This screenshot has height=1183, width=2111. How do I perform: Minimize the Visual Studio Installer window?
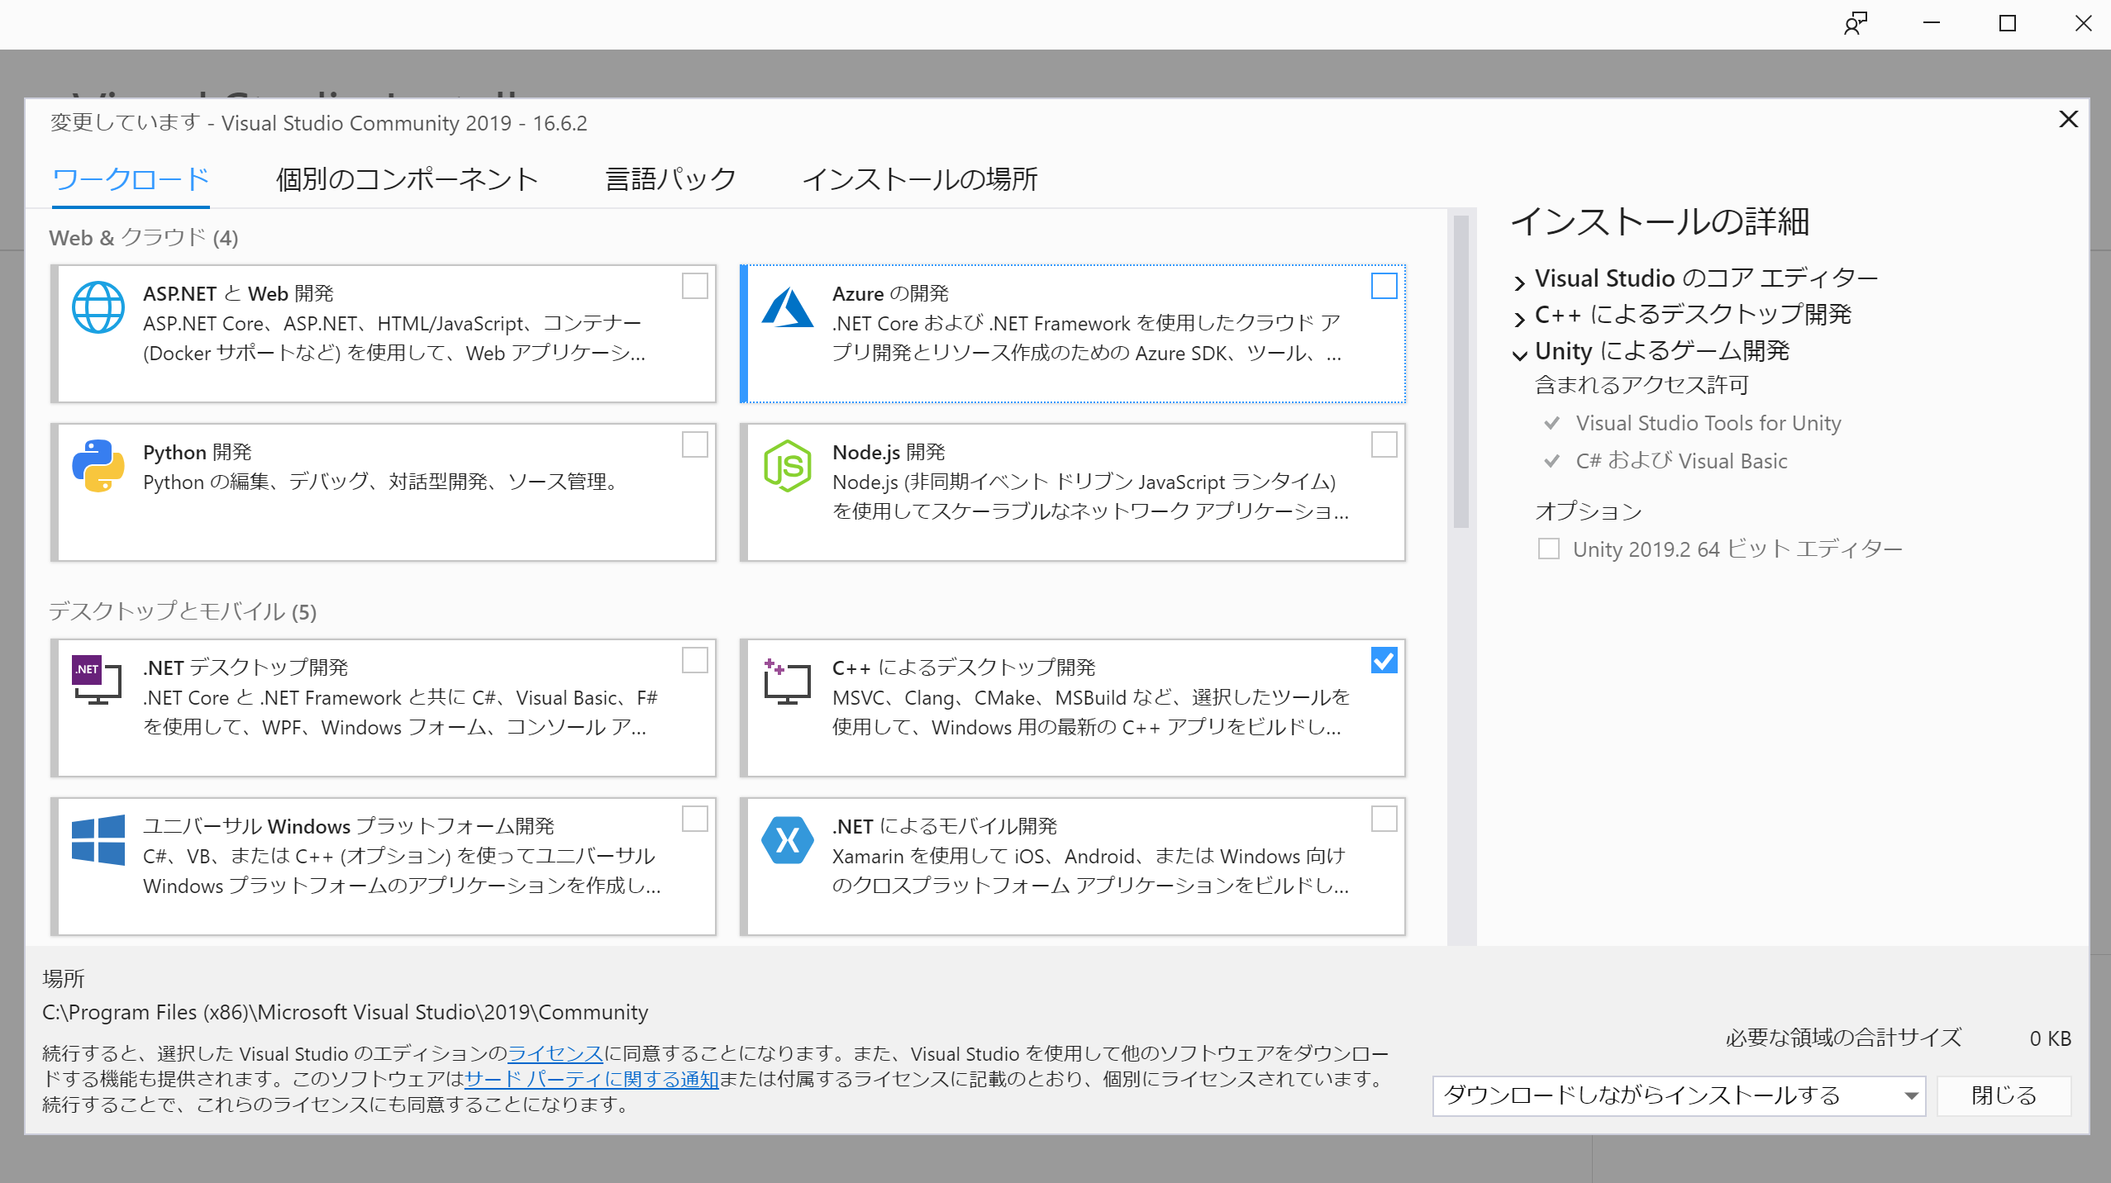[1932, 23]
